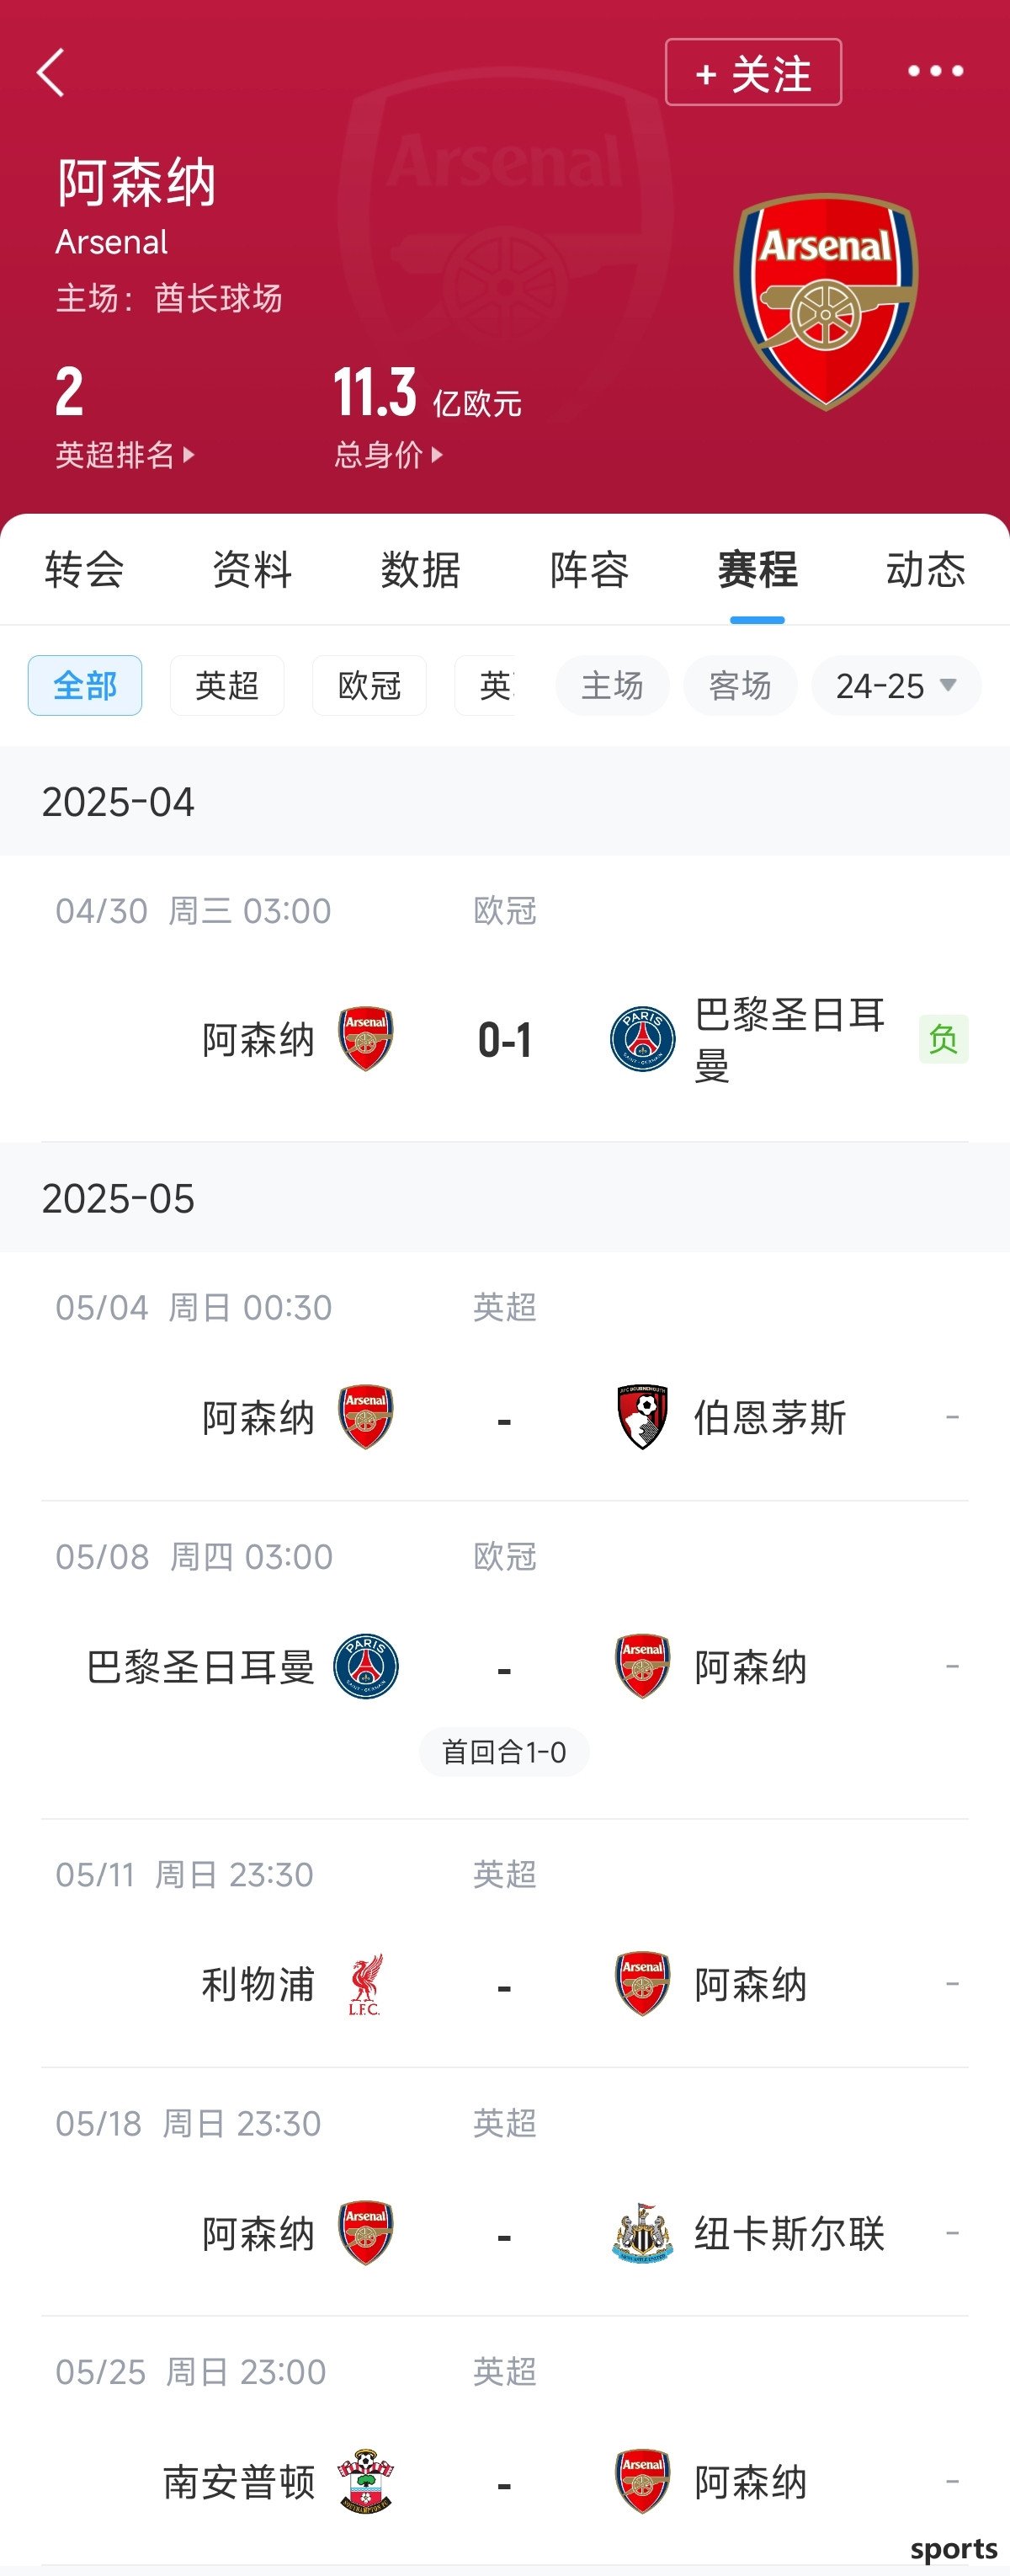This screenshot has width=1010, height=2576.
Task: Tap the green 负 result badge
Action: 943,1039
